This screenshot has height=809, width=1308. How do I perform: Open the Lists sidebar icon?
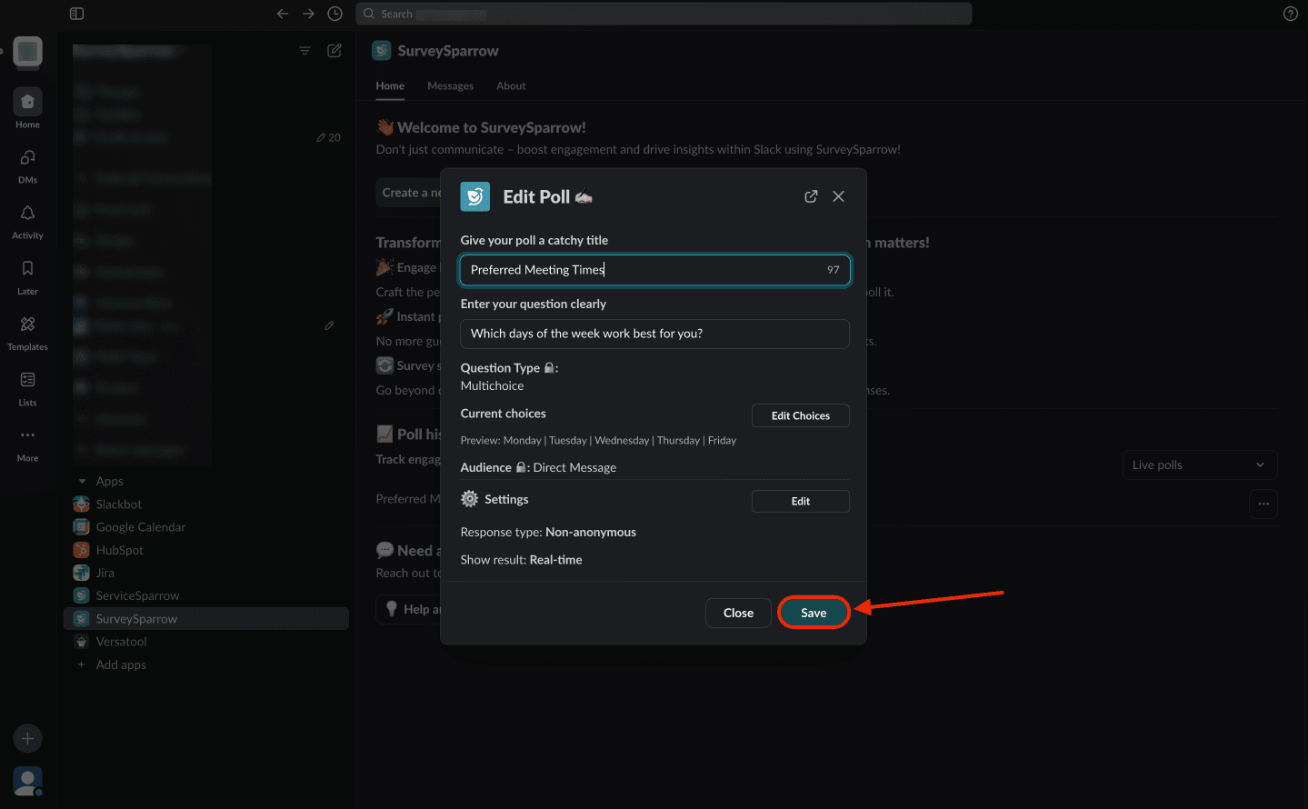(27, 380)
